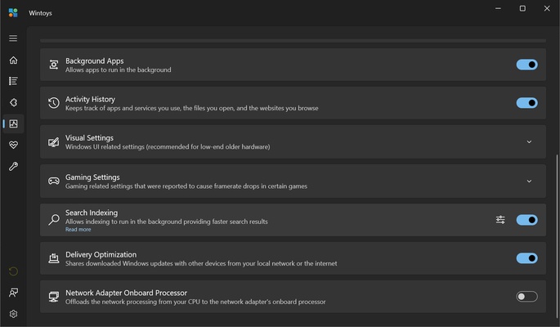
Task: Open the Services chip sidebar icon
Action: coord(13,102)
